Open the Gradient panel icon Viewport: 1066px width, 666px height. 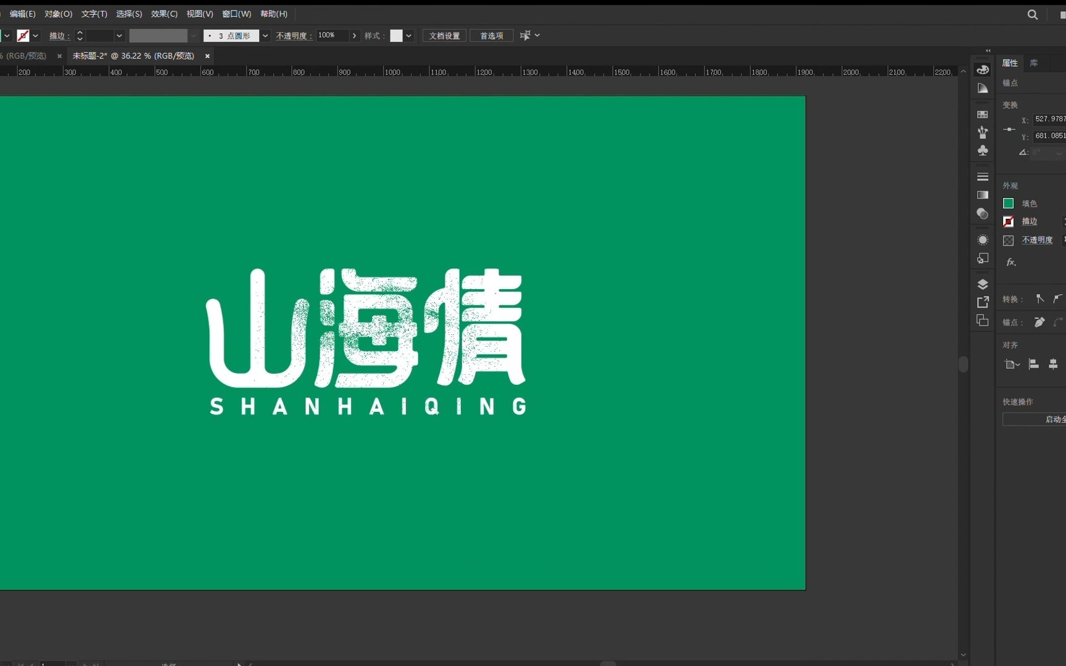point(983,195)
